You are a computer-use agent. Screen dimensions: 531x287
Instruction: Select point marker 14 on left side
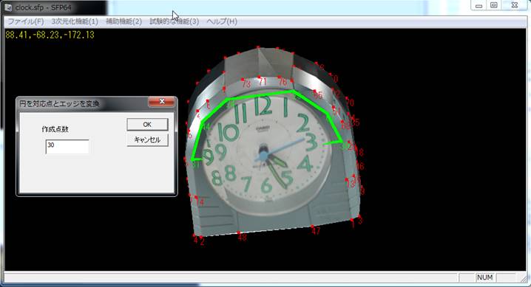(x=200, y=202)
